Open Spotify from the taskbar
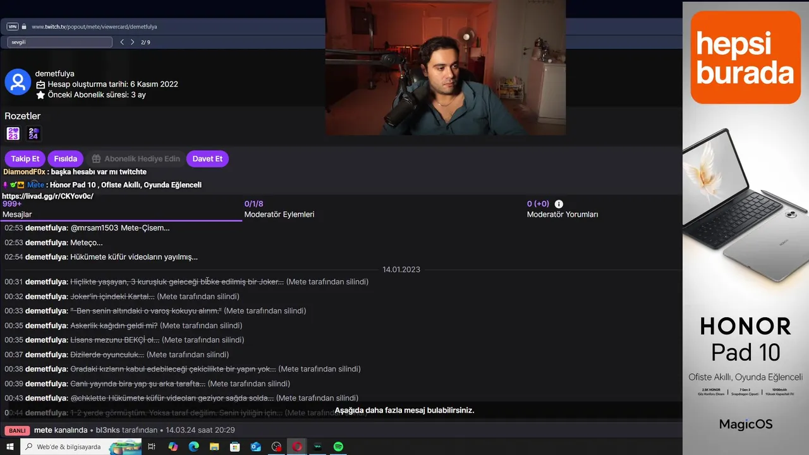Viewport: 809px width, 455px height. pyautogui.click(x=338, y=447)
